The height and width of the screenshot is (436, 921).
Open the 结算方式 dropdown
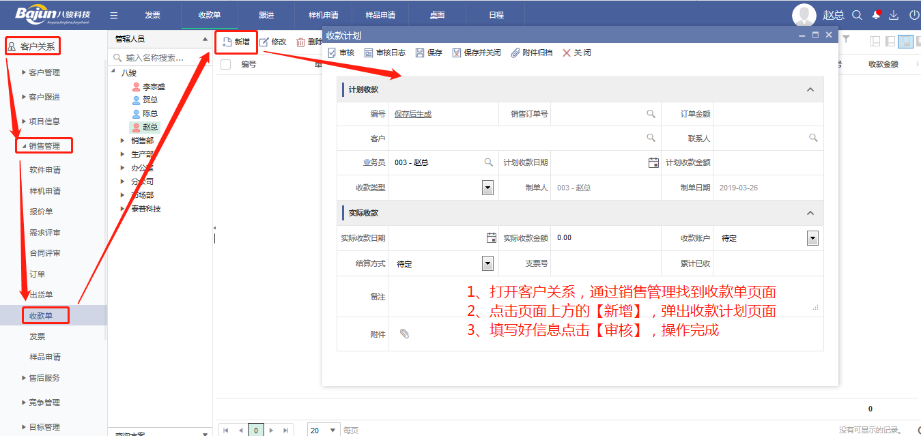coord(487,263)
